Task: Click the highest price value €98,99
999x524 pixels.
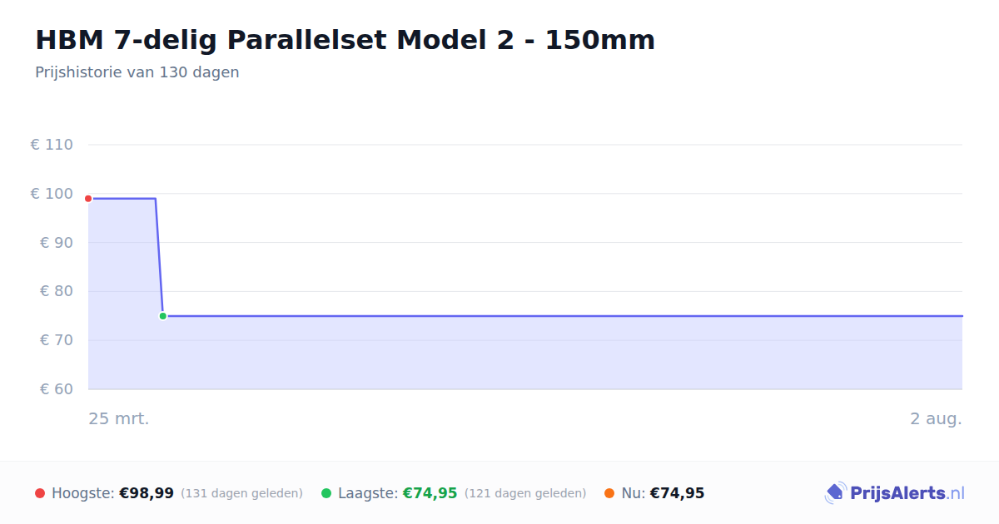Action: point(147,493)
